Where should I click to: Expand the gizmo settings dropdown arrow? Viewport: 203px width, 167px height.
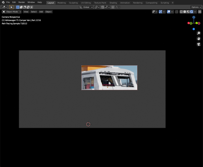point(164,12)
